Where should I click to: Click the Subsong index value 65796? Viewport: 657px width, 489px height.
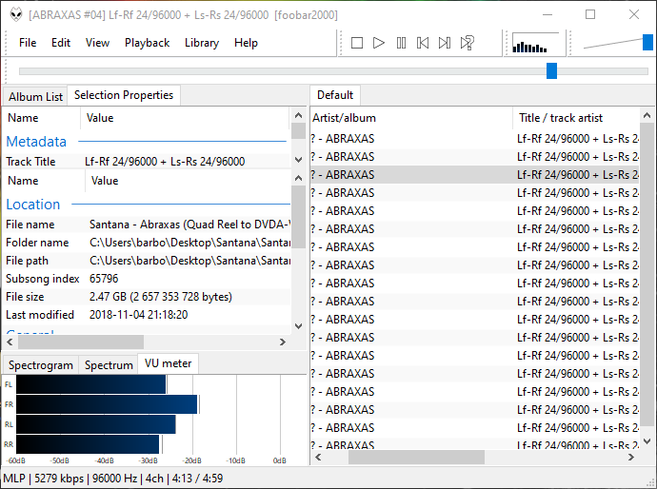click(104, 279)
